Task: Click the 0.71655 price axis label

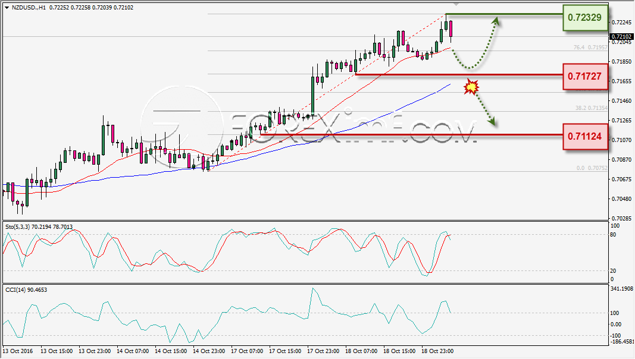Action: click(622, 81)
